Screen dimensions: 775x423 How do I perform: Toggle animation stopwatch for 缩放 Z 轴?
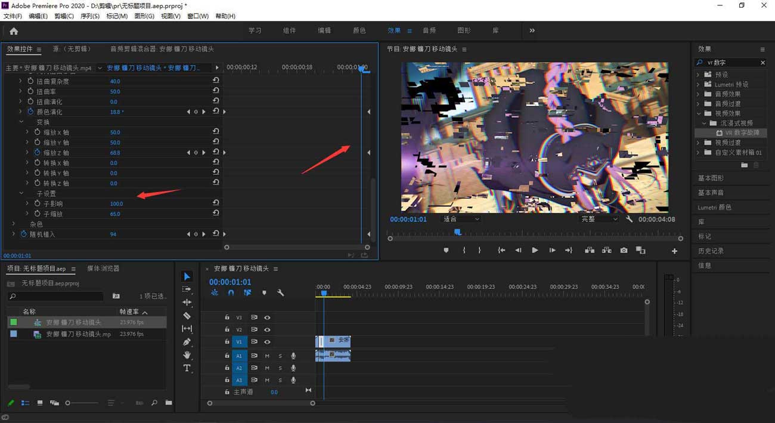click(37, 153)
